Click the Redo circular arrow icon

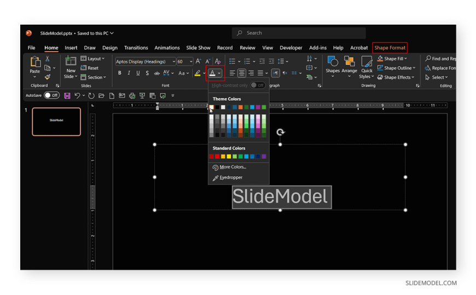(x=91, y=96)
